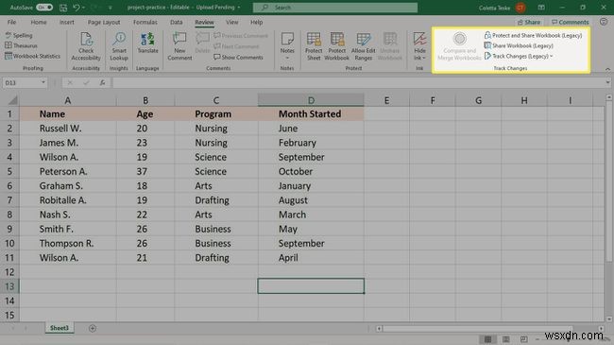Open the Thesaurus
This screenshot has width=614, height=345.
21,46
